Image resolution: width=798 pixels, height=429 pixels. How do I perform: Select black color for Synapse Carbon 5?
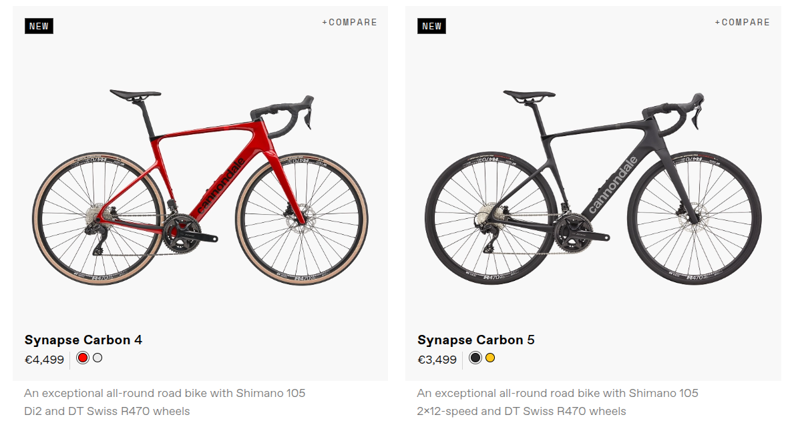[475, 358]
